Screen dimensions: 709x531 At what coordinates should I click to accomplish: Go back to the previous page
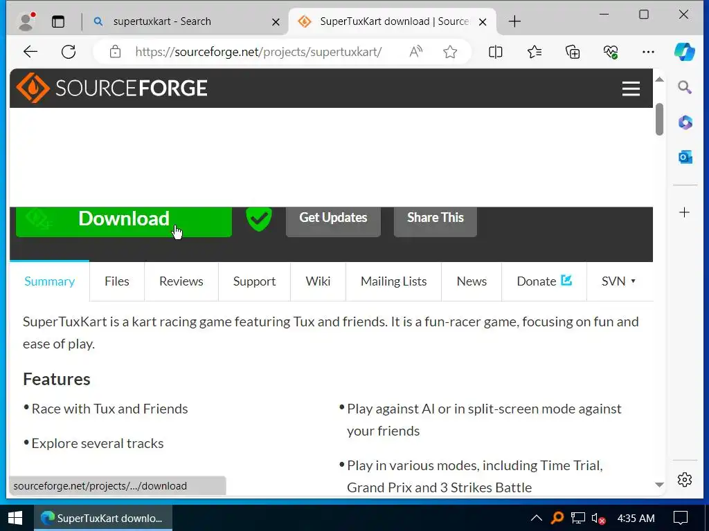(30, 52)
